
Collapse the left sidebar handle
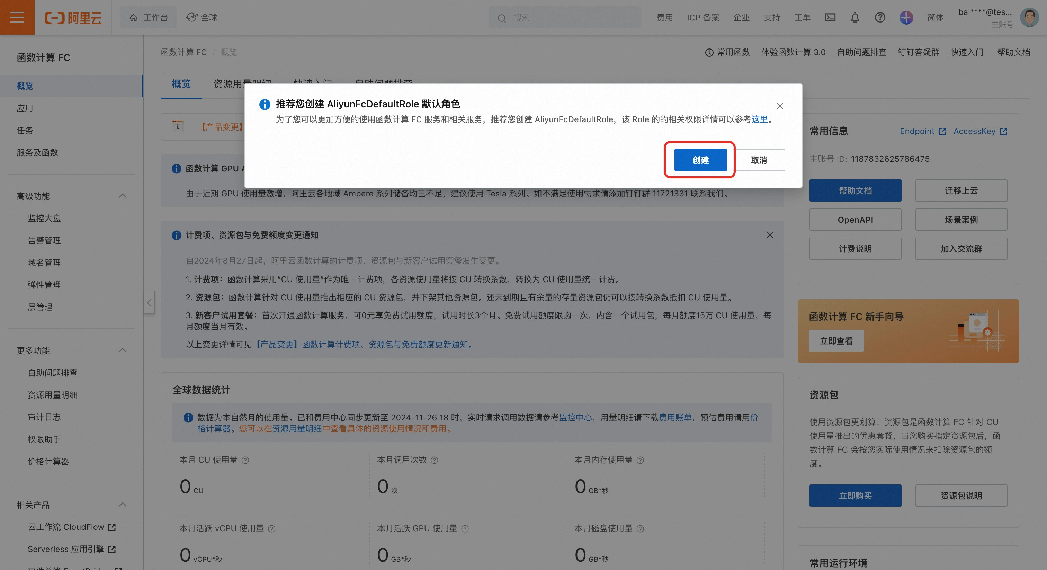149,302
